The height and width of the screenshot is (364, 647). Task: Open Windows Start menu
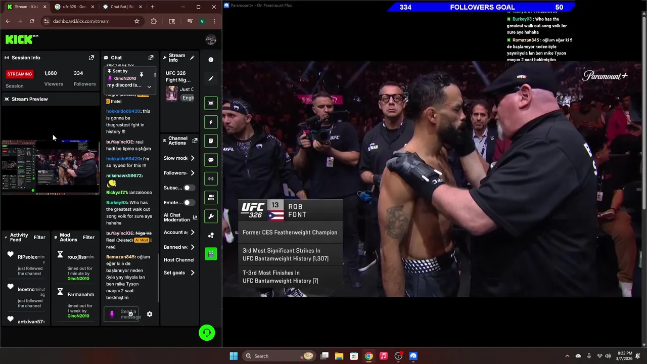coord(234,356)
